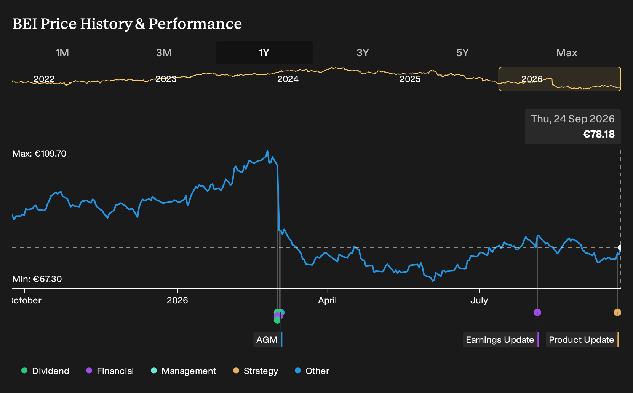This screenshot has height=393, width=633.
Task: Click the white current price point marker
Action: coord(620,248)
